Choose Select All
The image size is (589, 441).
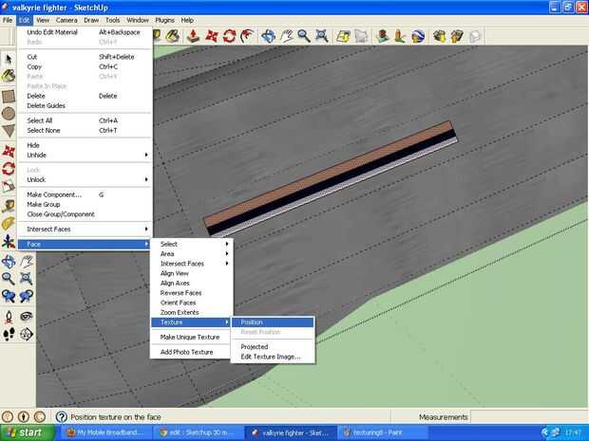[85, 120]
